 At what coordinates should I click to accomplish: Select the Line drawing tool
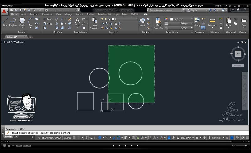tap(5, 22)
